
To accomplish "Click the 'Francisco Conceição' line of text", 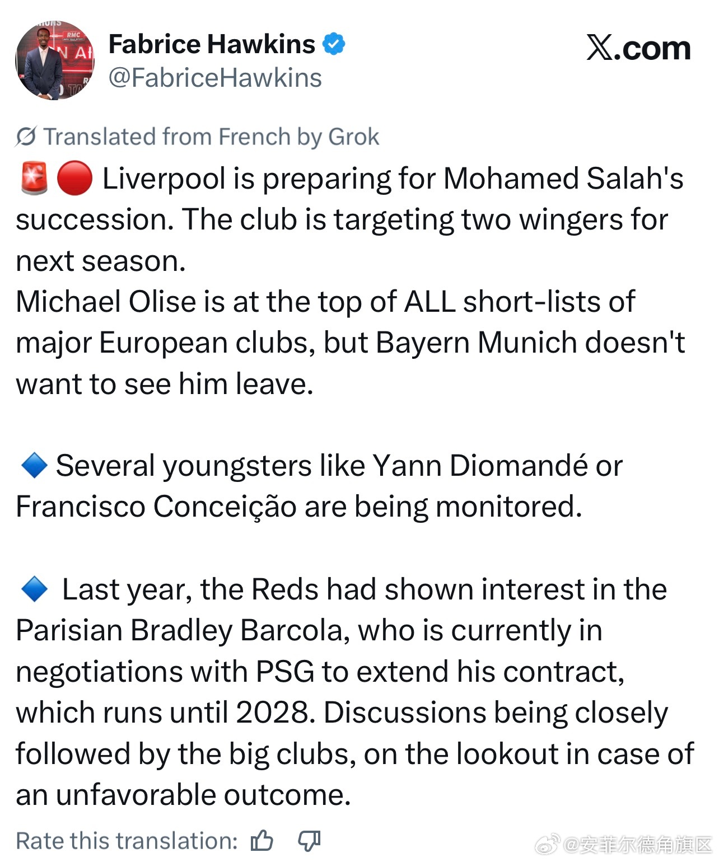I will coord(298,507).
